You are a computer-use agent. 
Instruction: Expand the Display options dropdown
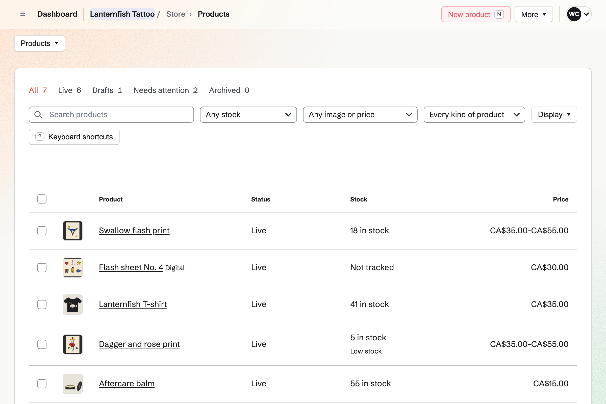point(554,115)
